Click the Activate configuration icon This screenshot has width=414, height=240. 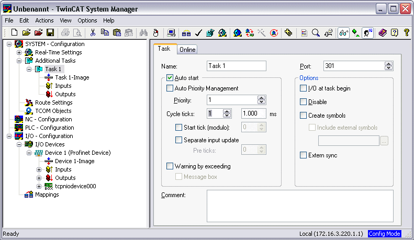pos(210,33)
